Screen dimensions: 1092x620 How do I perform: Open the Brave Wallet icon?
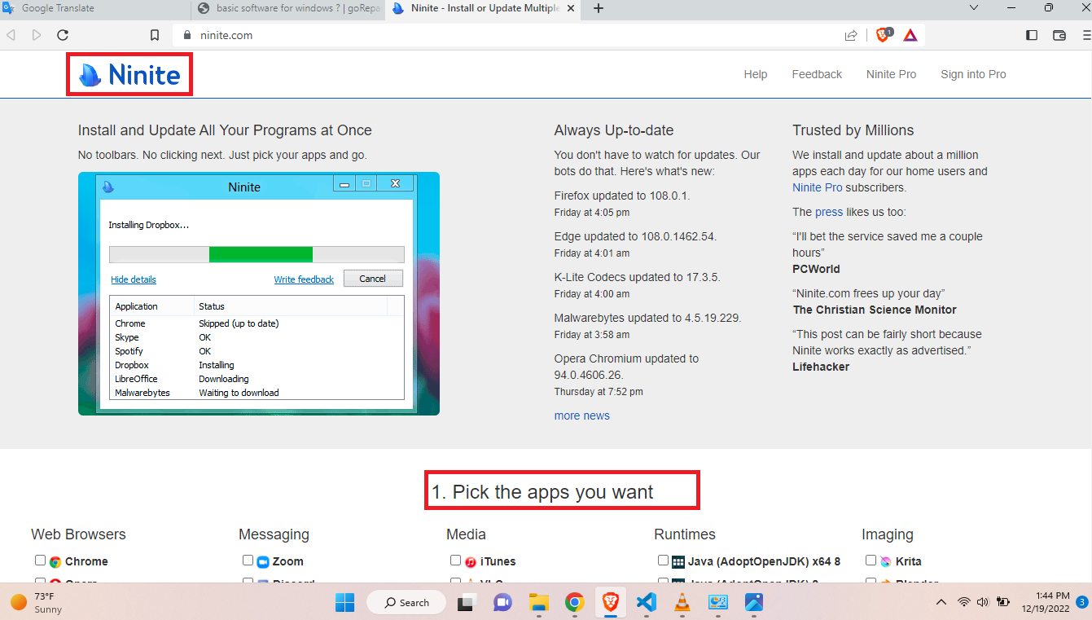[x=1059, y=35]
